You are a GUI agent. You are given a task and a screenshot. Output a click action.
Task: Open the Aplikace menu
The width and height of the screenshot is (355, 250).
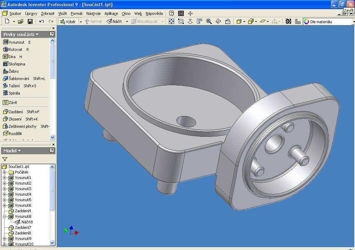(x=111, y=14)
